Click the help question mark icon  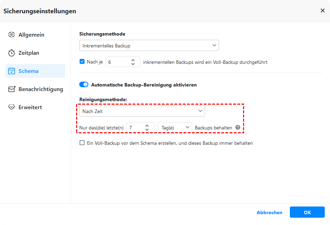click(238, 128)
